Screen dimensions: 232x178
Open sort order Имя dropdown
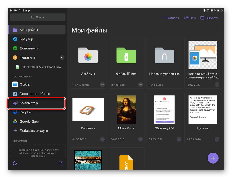[190, 18]
